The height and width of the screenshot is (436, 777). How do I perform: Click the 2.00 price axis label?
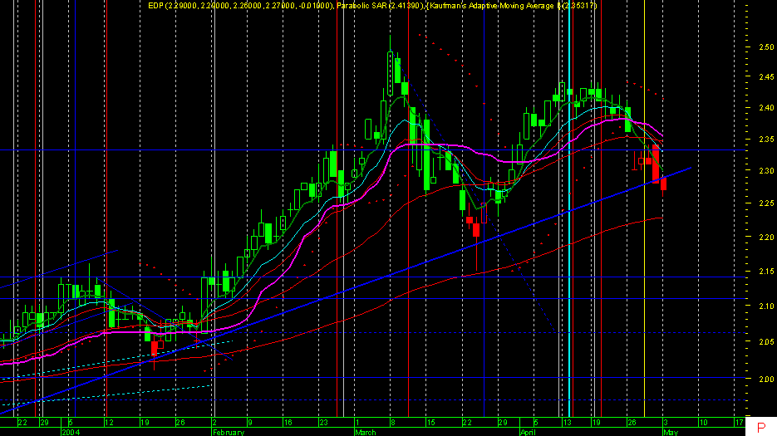point(766,379)
